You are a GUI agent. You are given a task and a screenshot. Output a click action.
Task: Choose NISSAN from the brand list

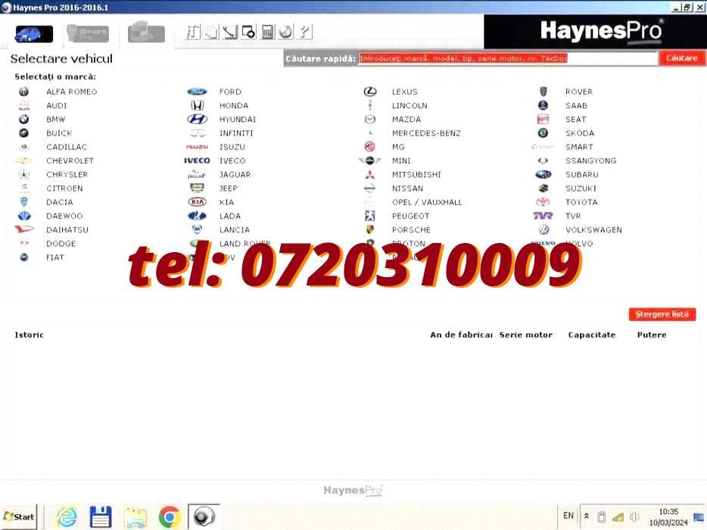click(x=407, y=189)
